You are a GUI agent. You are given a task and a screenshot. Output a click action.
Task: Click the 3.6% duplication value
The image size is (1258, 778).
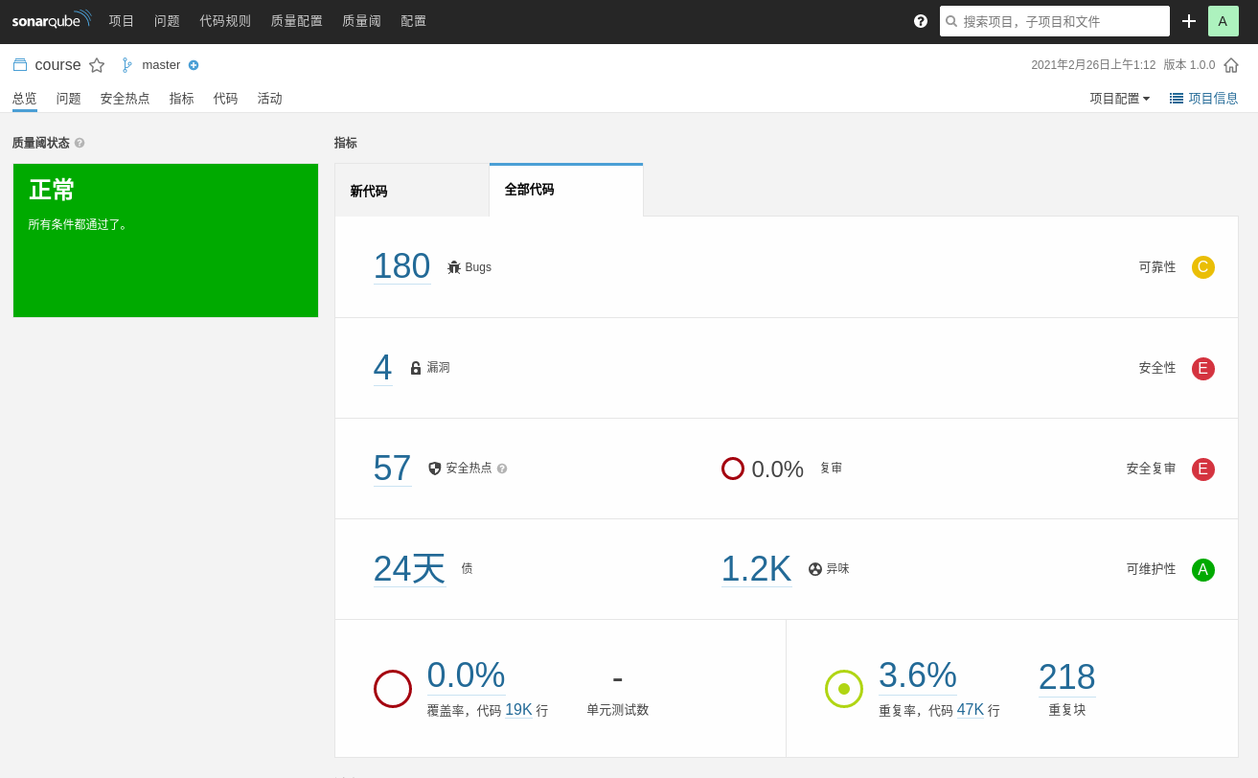(918, 675)
